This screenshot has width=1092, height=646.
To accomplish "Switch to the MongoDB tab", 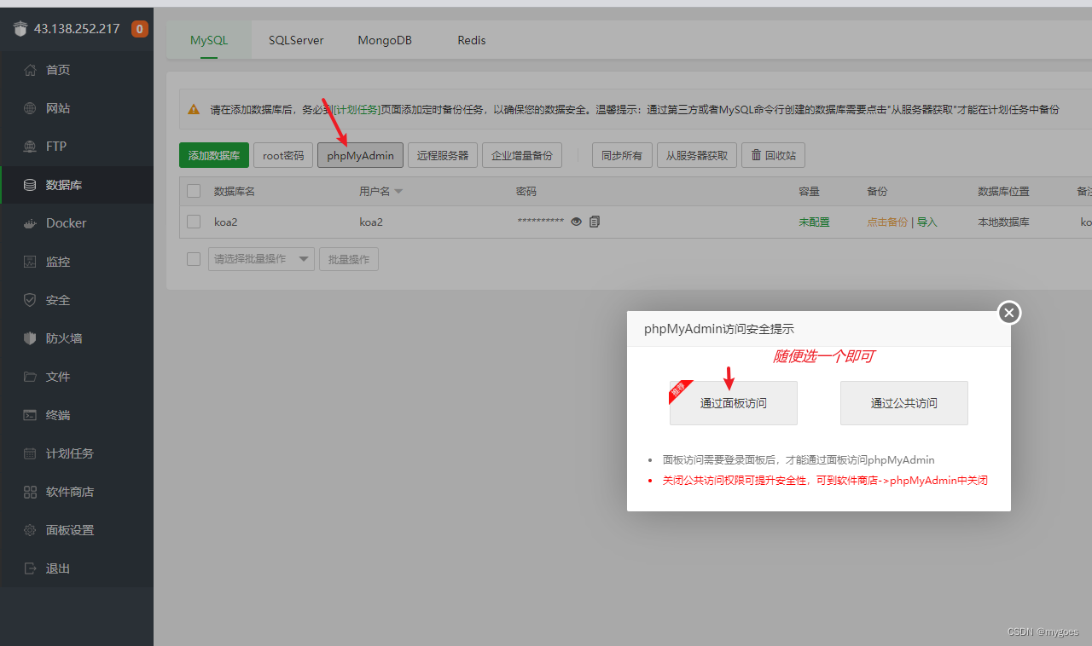I will [x=384, y=40].
